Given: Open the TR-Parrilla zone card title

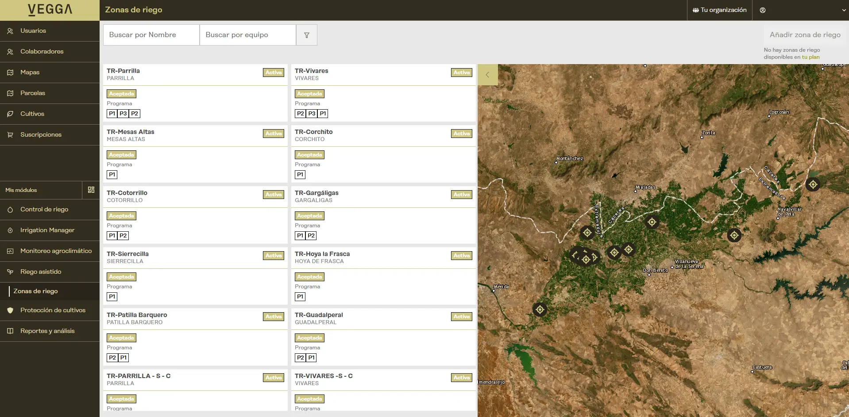Looking at the screenshot, I should (x=123, y=71).
